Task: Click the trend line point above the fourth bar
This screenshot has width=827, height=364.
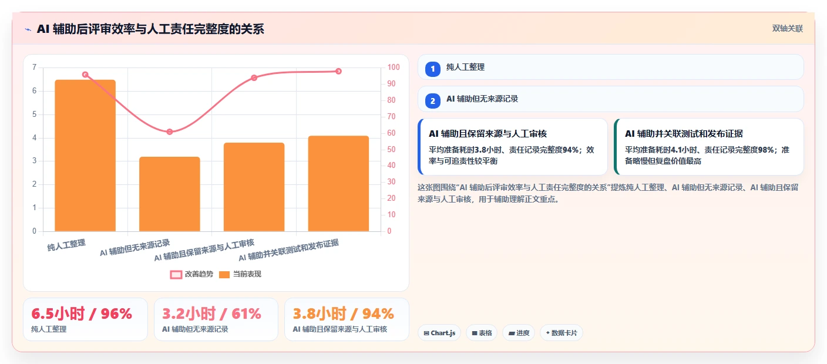Action: pyautogui.click(x=339, y=71)
